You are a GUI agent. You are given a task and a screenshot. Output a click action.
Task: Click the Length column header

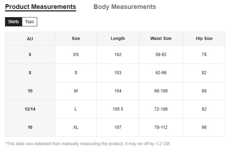coord(118,39)
